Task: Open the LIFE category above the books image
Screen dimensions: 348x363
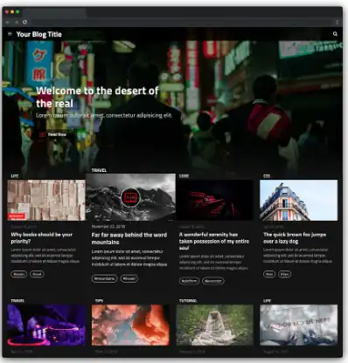Action: click(x=15, y=176)
